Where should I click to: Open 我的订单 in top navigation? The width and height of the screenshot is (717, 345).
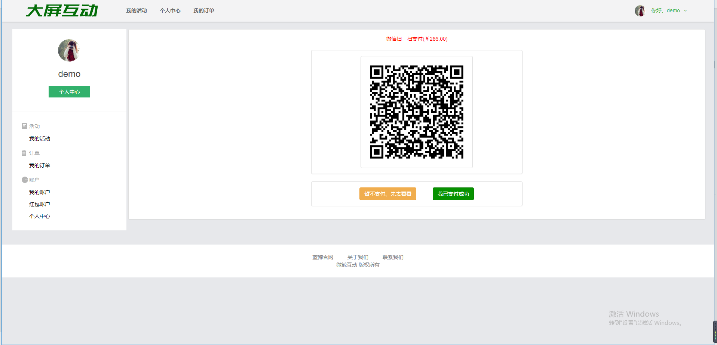click(204, 11)
